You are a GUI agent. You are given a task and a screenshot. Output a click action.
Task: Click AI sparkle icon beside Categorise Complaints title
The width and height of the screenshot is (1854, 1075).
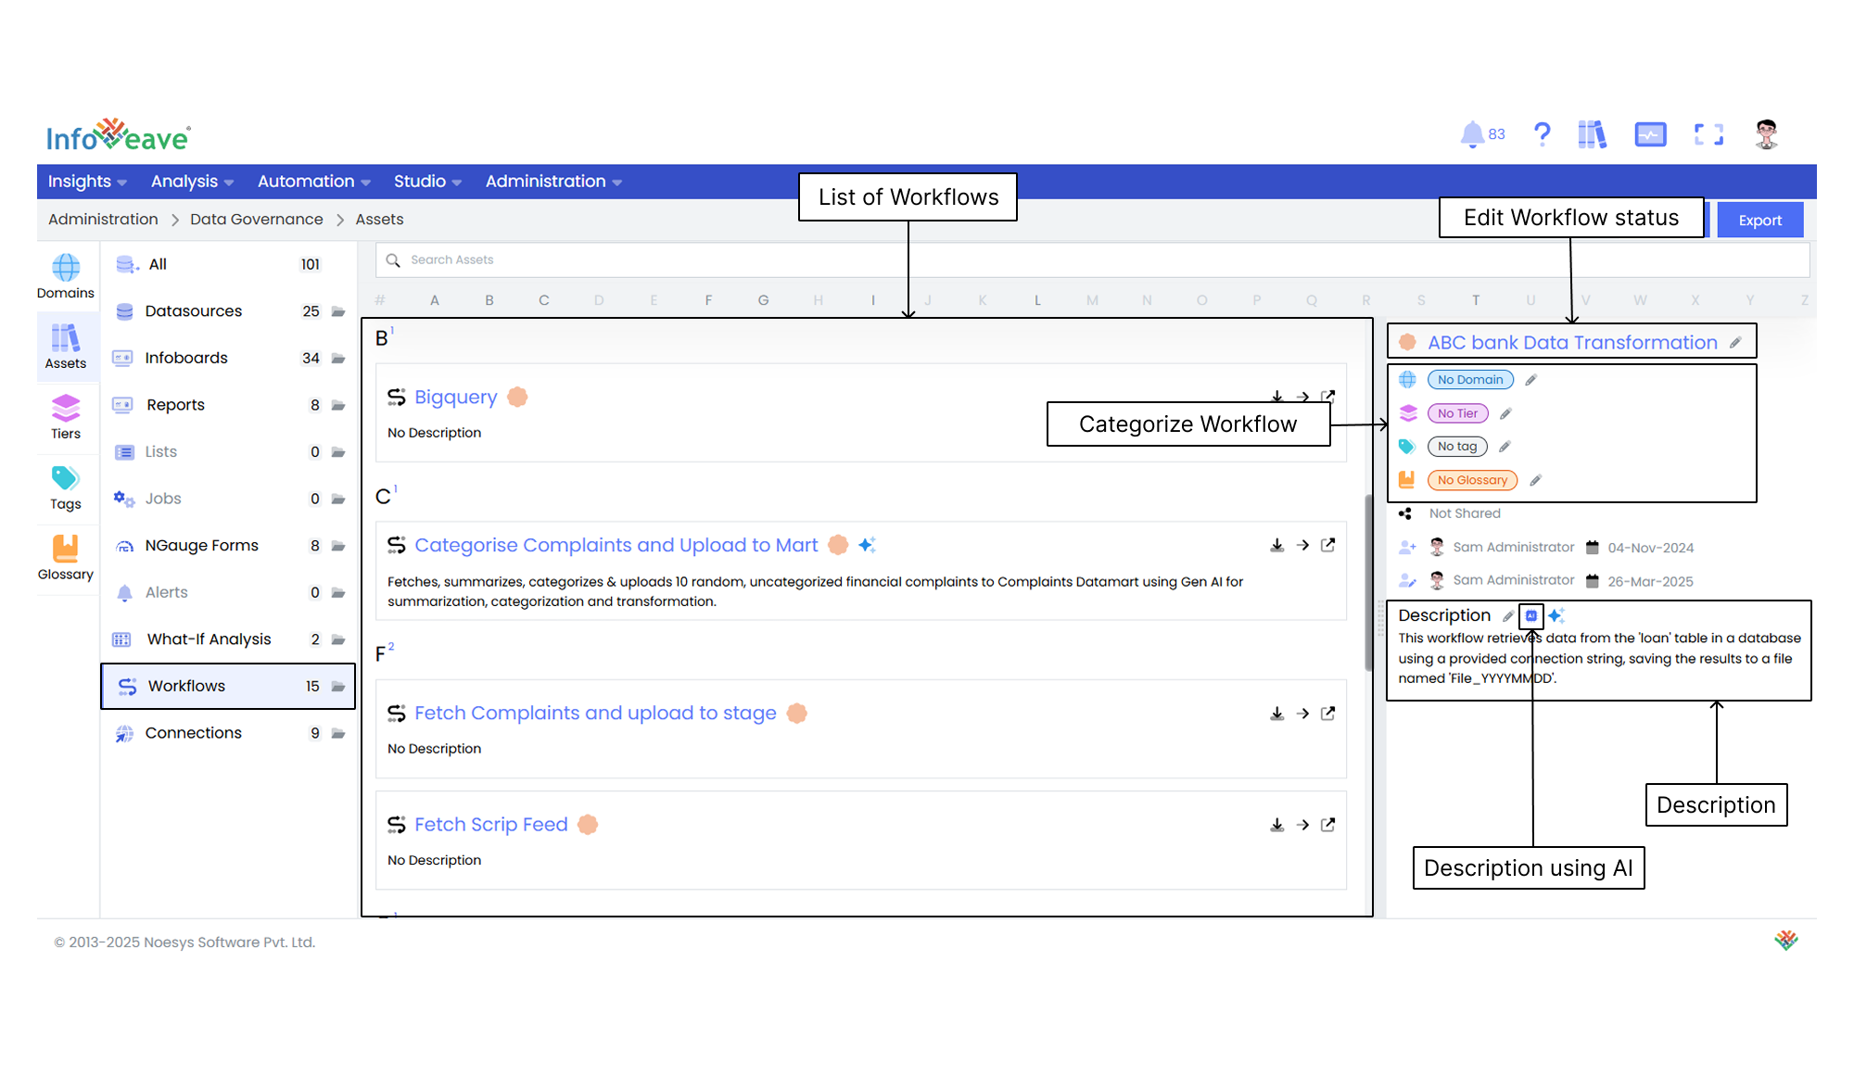coord(867,545)
